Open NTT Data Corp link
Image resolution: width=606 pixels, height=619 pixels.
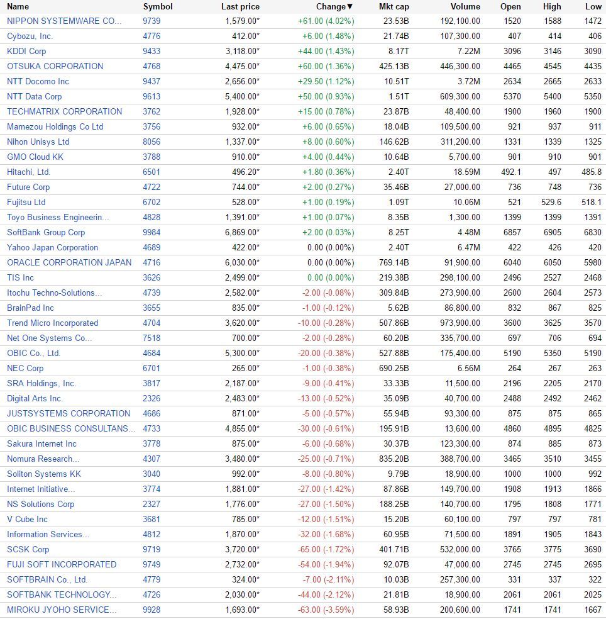[35, 96]
